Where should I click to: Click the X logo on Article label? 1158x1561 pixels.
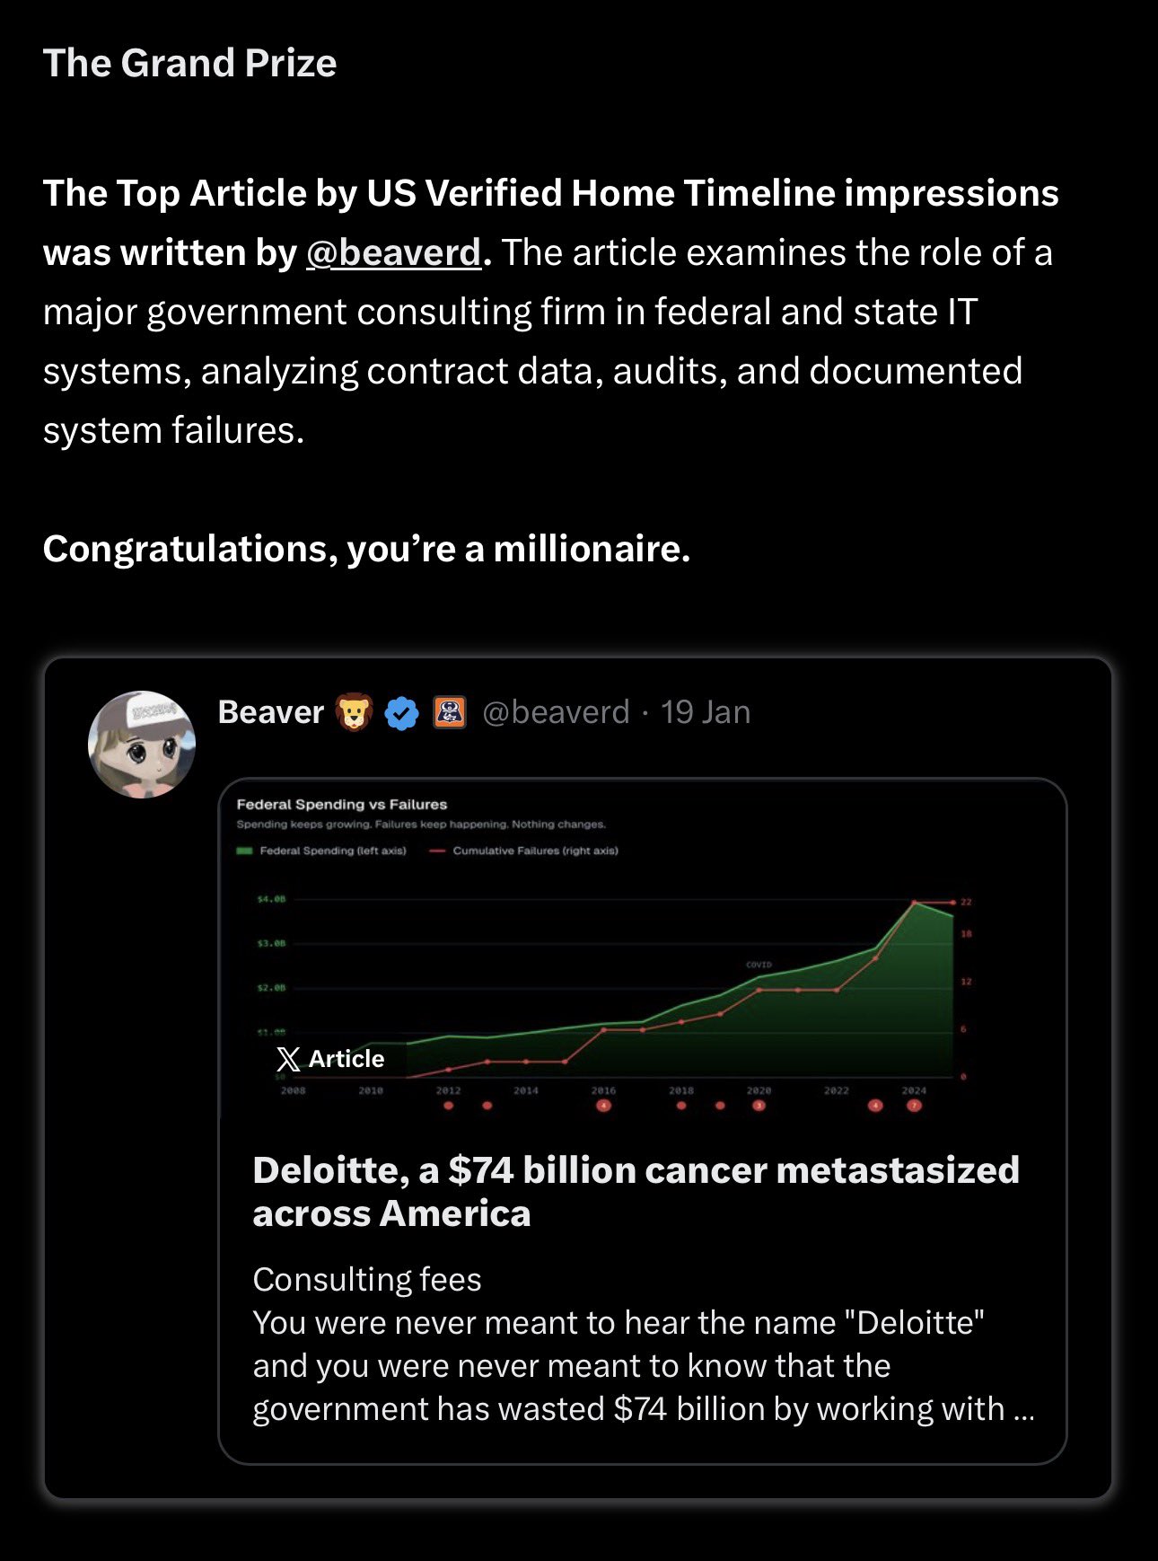pos(288,1060)
